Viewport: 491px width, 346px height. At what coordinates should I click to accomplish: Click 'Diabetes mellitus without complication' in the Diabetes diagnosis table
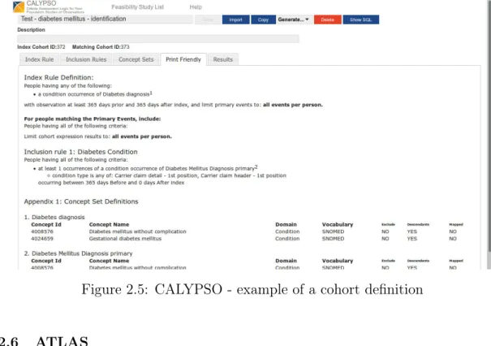pos(137,231)
